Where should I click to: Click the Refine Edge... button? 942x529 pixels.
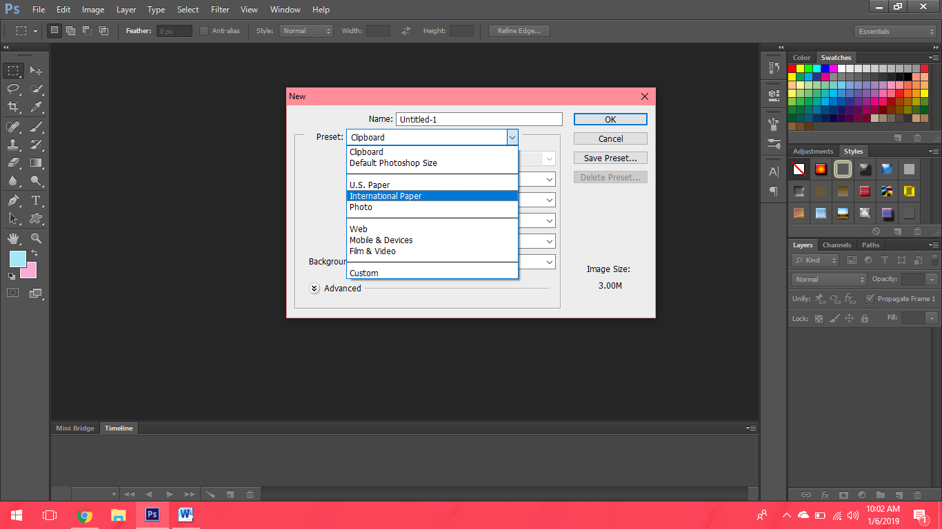pyautogui.click(x=519, y=31)
